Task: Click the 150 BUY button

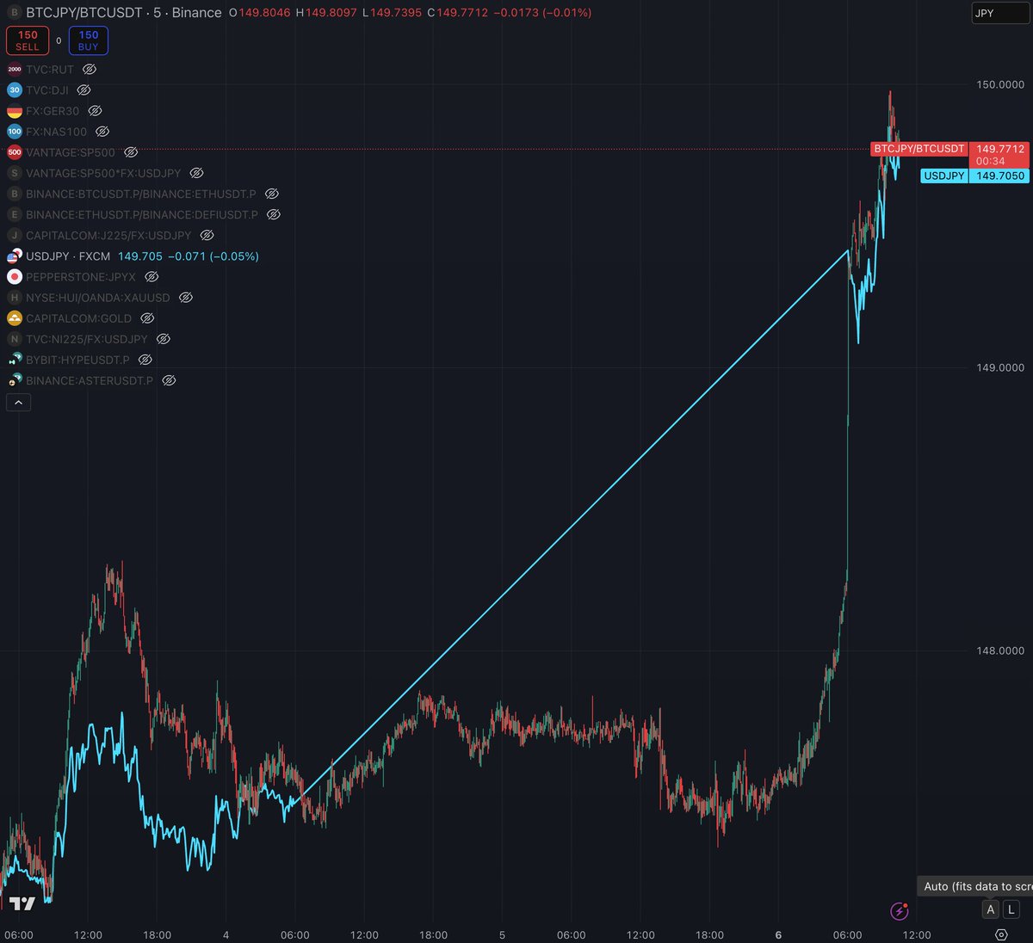Action: 89,40
